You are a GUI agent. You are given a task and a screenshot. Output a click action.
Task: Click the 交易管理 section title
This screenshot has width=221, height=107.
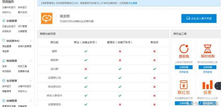(x=12, y=21)
